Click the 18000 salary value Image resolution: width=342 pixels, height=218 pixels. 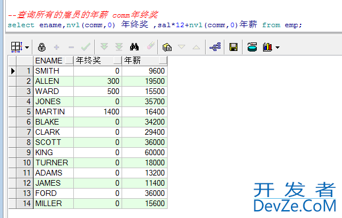[x=145, y=163]
